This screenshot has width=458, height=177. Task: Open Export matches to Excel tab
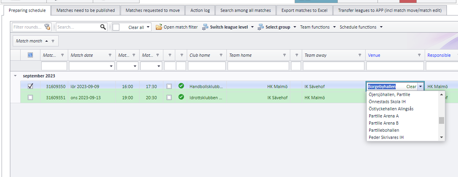pyautogui.click(x=305, y=11)
